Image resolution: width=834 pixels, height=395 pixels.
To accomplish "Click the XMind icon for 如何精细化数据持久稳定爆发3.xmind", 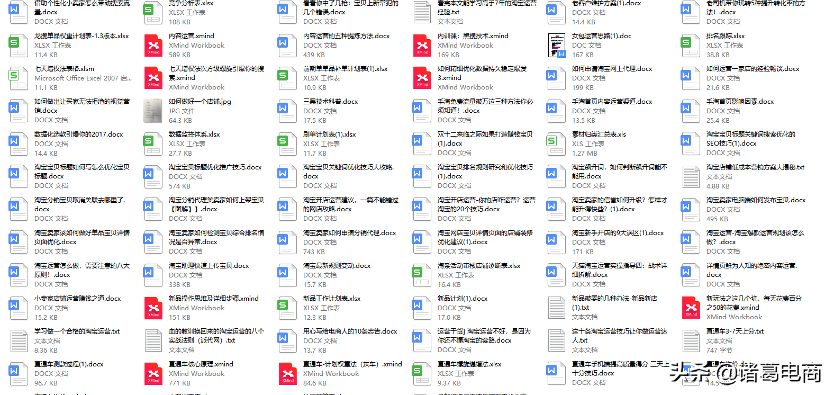I will tap(422, 78).
